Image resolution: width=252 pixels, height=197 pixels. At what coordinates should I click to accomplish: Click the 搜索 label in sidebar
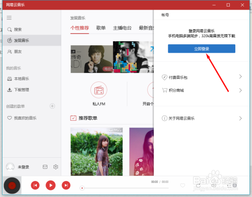click(x=18, y=30)
